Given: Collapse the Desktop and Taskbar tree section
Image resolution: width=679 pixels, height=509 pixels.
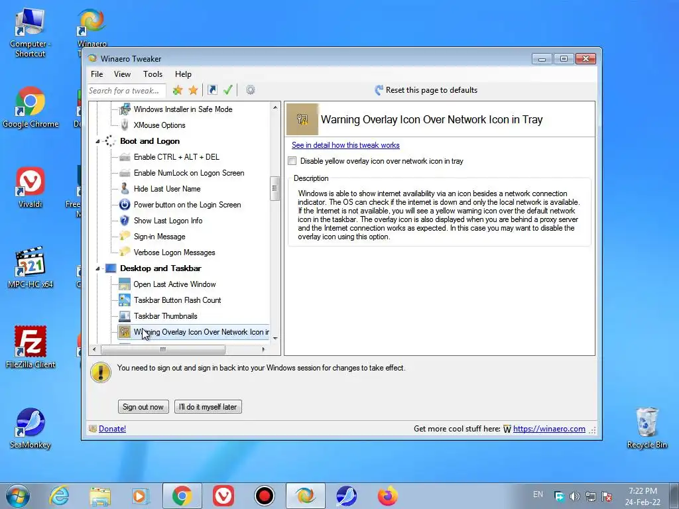Looking at the screenshot, I should (x=97, y=269).
